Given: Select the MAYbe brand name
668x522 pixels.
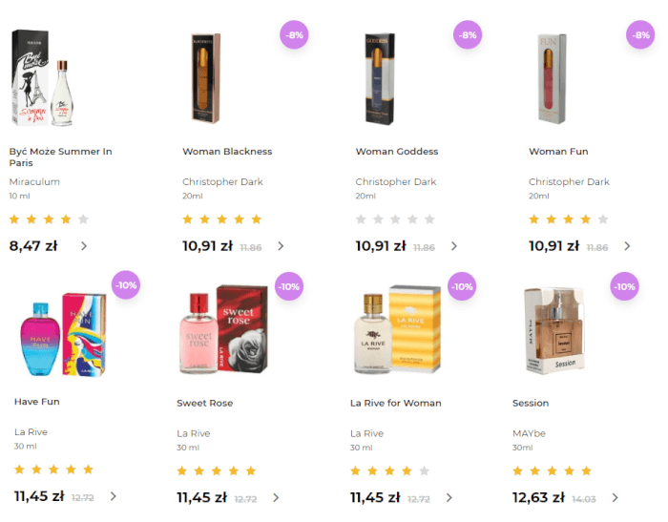Looking at the screenshot, I should 530,433.
